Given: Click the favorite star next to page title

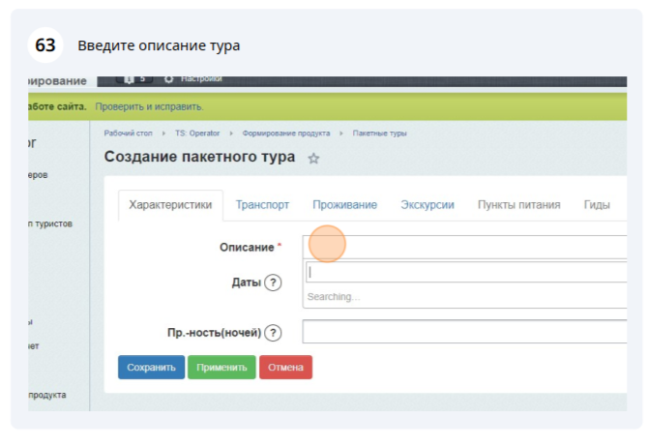Looking at the screenshot, I should 313,159.
